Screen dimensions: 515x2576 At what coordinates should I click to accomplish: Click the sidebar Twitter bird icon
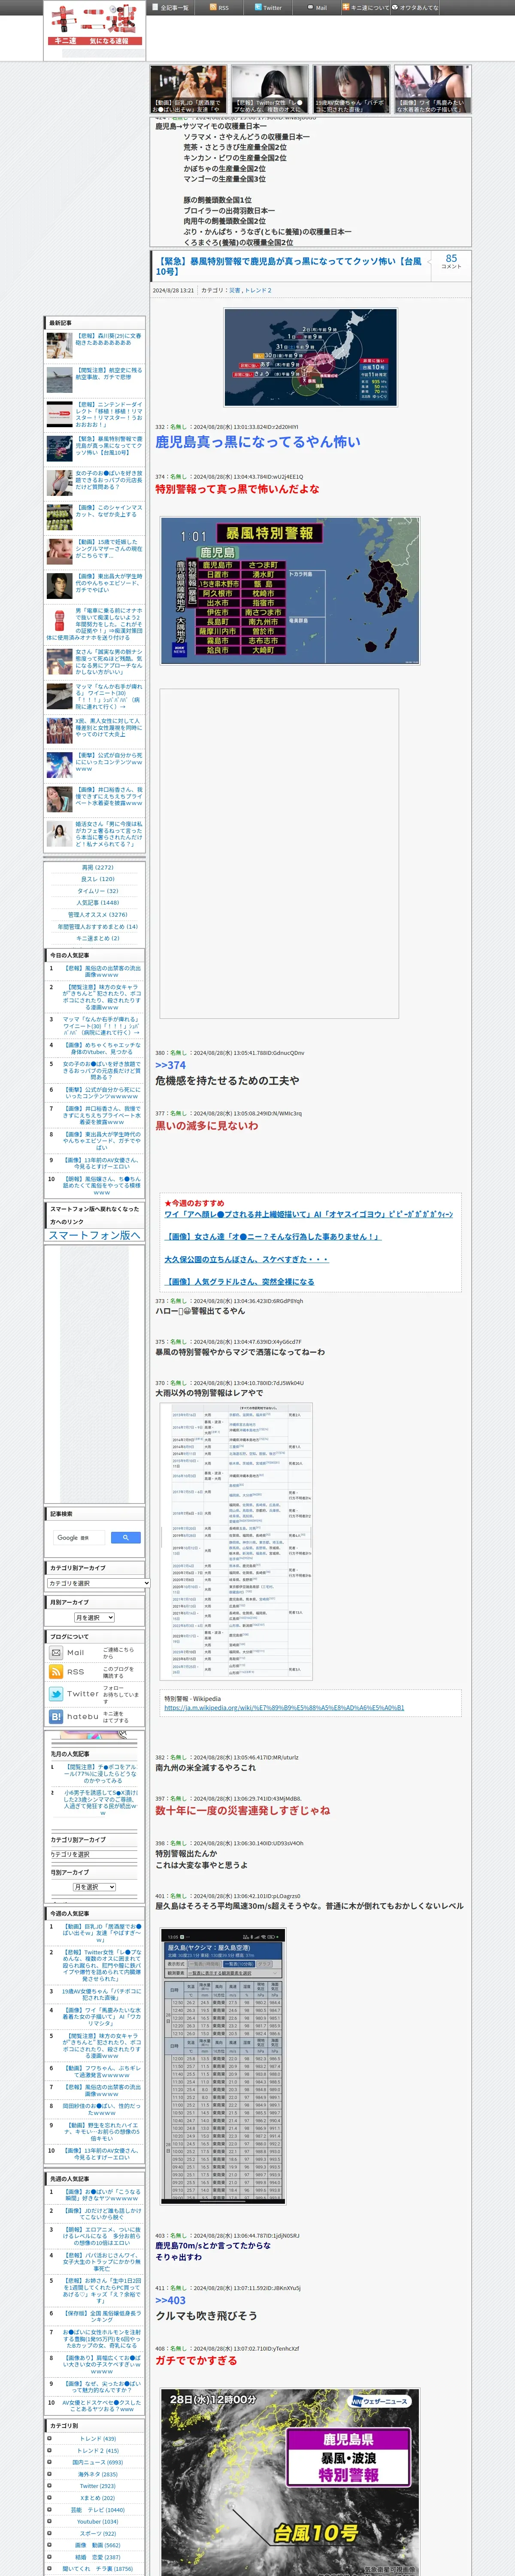[56, 1694]
